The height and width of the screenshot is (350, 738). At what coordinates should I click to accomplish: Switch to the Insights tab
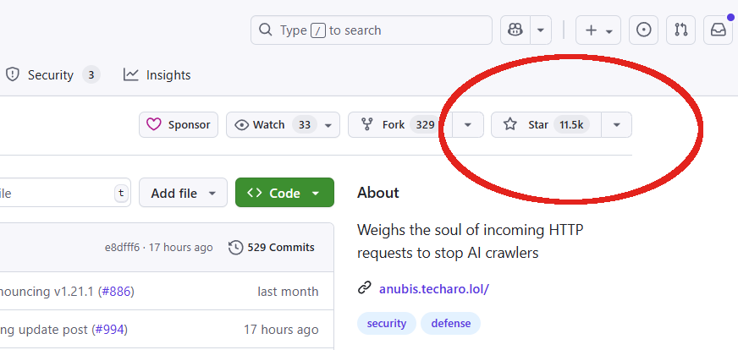(157, 74)
